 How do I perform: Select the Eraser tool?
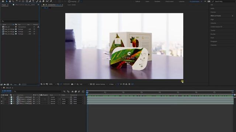pyautogui.click(x=44, y=1)
